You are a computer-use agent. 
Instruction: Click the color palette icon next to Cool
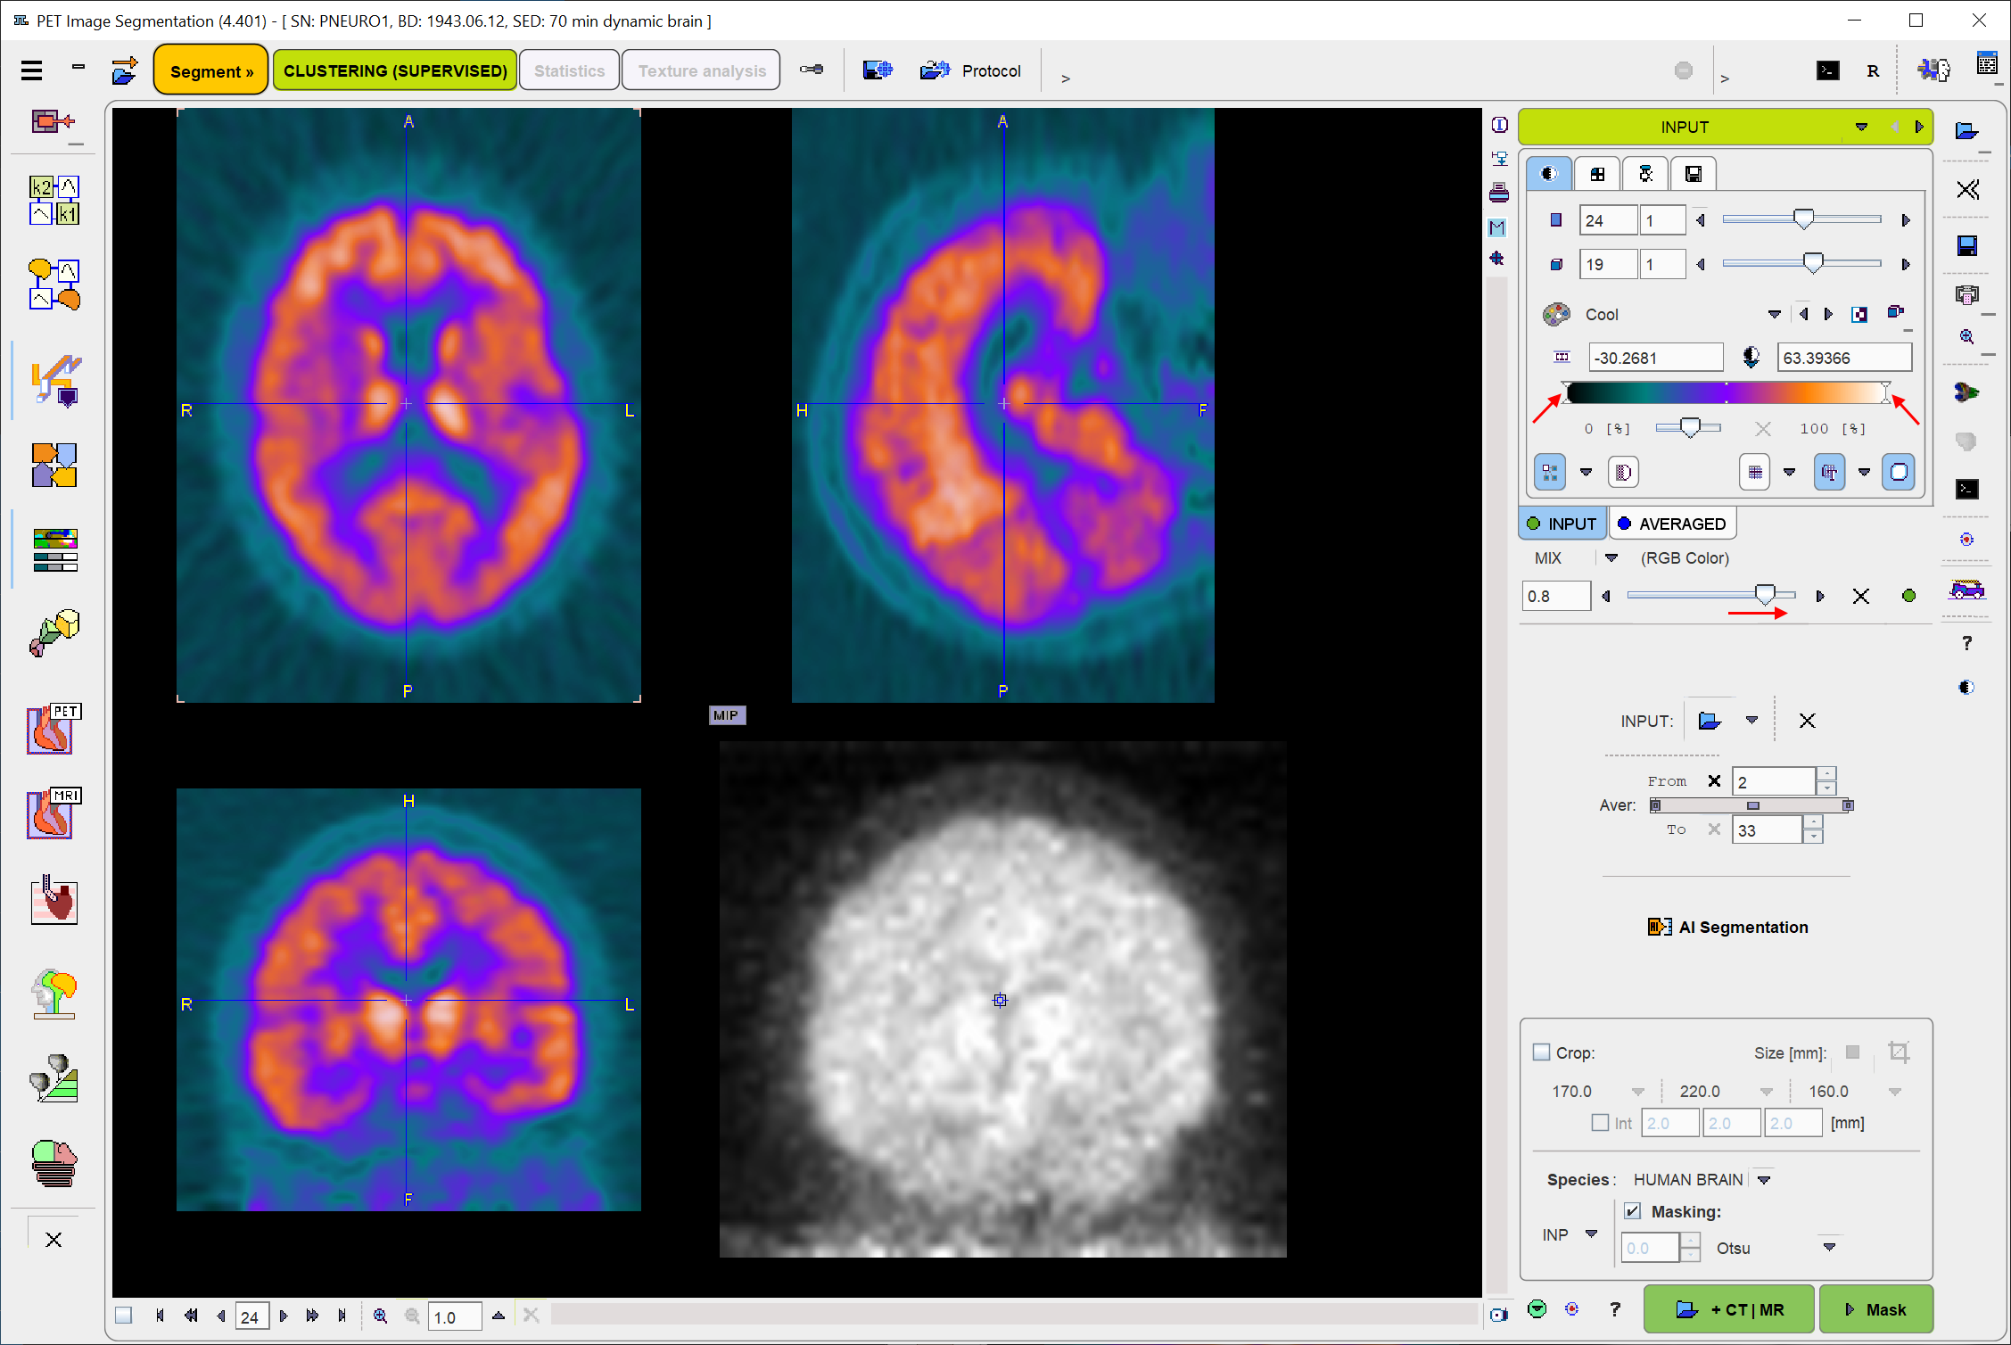[1556, 314]
